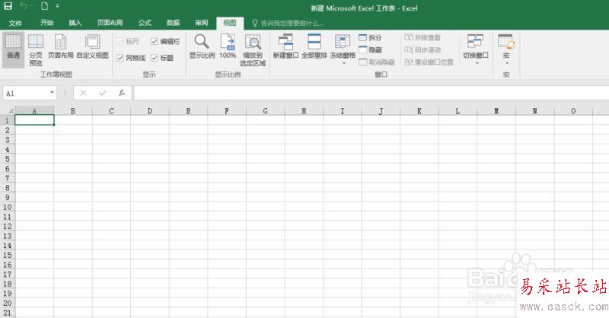Viewport: 609px width, 318px height.
Task: Click 同步滚动 synchronous scrolling
Action: point(422,49)
